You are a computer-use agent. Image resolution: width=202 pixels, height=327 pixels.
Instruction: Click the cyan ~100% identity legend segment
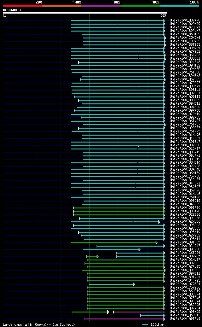coord(180,6)
